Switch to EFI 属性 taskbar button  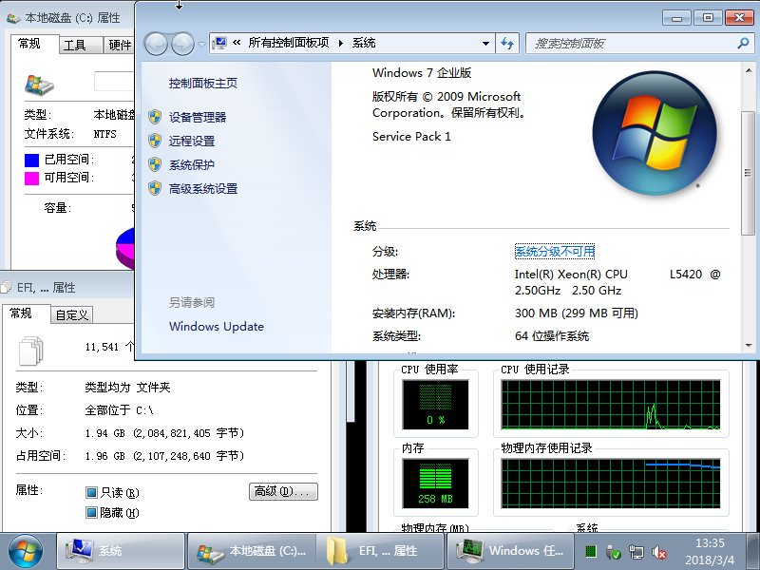[381, 551]
